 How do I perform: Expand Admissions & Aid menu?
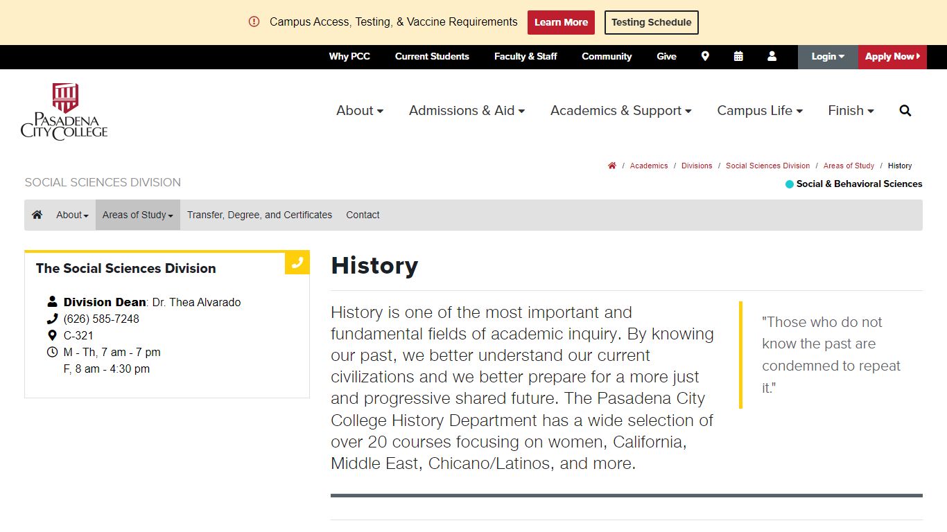(x=467, y=111)
